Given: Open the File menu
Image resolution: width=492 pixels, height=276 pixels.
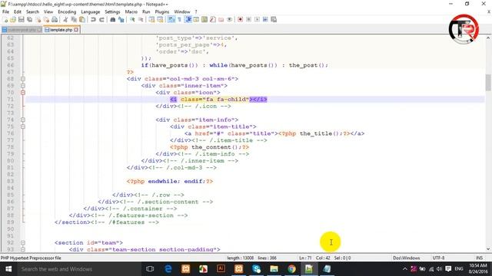Looking at the screenshot, I should tap(5, 11).
